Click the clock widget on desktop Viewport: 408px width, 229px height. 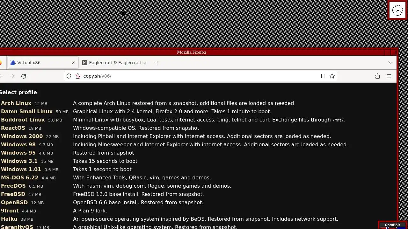pyautogui.click(x=397, y=10)
